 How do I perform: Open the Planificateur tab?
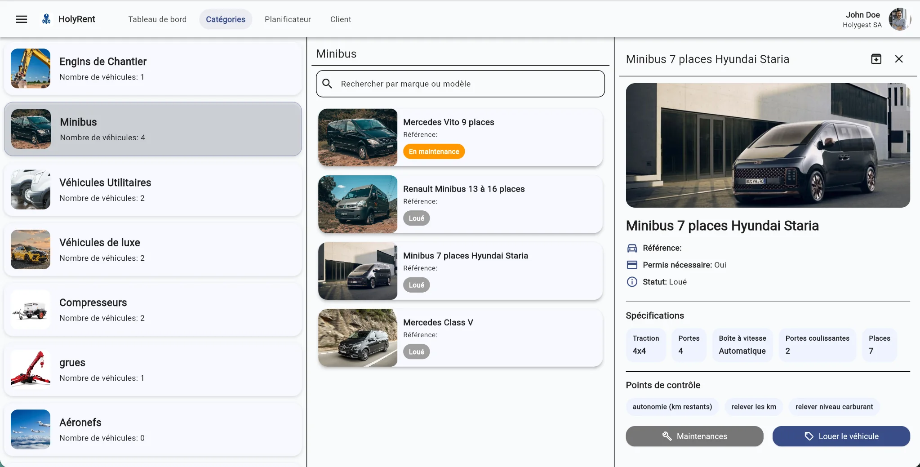click(x=288, y=19)
